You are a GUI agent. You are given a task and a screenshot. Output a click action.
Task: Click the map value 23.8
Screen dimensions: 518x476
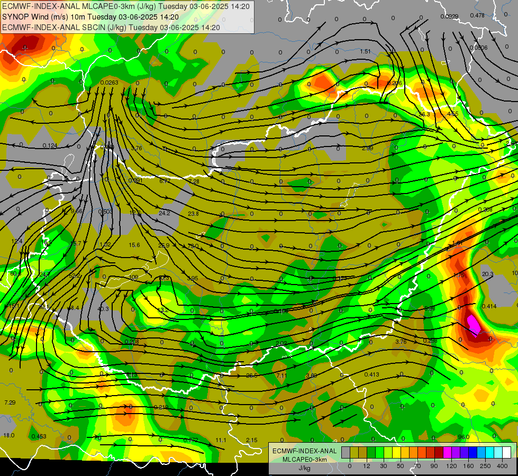[x=193, y=213]
